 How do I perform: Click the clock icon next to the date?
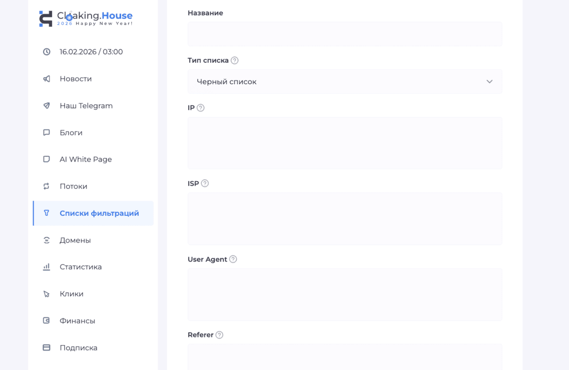[47, 52]
